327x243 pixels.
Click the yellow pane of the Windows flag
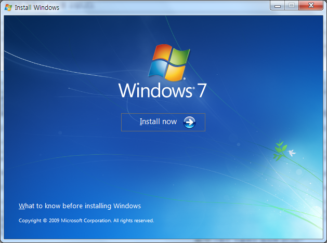coord(176,72)
